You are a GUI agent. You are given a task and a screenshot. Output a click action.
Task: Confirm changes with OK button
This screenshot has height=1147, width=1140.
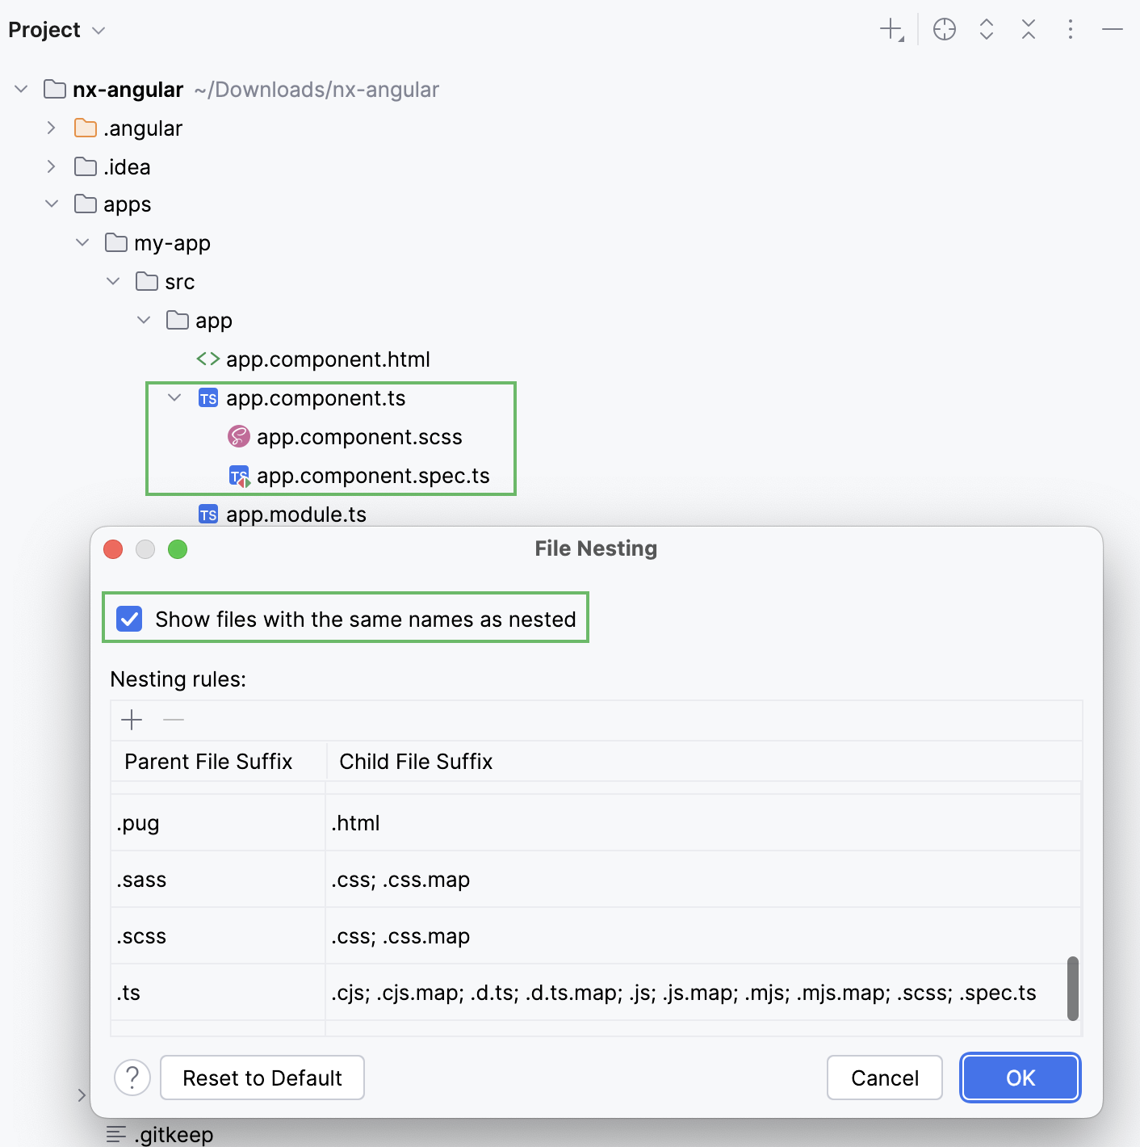1020,1078
